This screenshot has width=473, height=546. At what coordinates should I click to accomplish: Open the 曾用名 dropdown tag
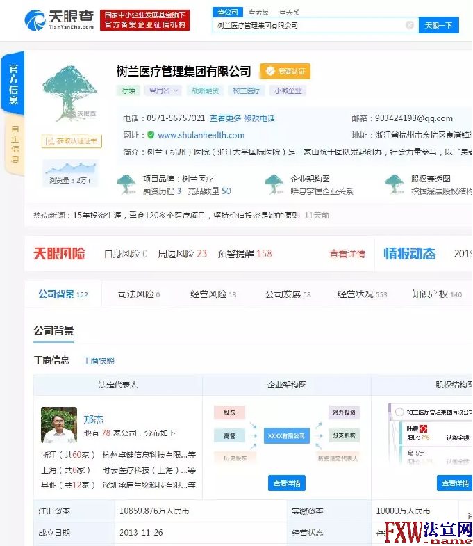163,91
